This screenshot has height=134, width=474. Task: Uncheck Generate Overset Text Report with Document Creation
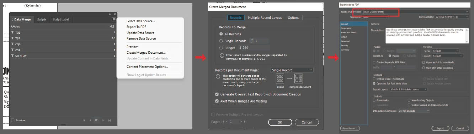[217, 94]
